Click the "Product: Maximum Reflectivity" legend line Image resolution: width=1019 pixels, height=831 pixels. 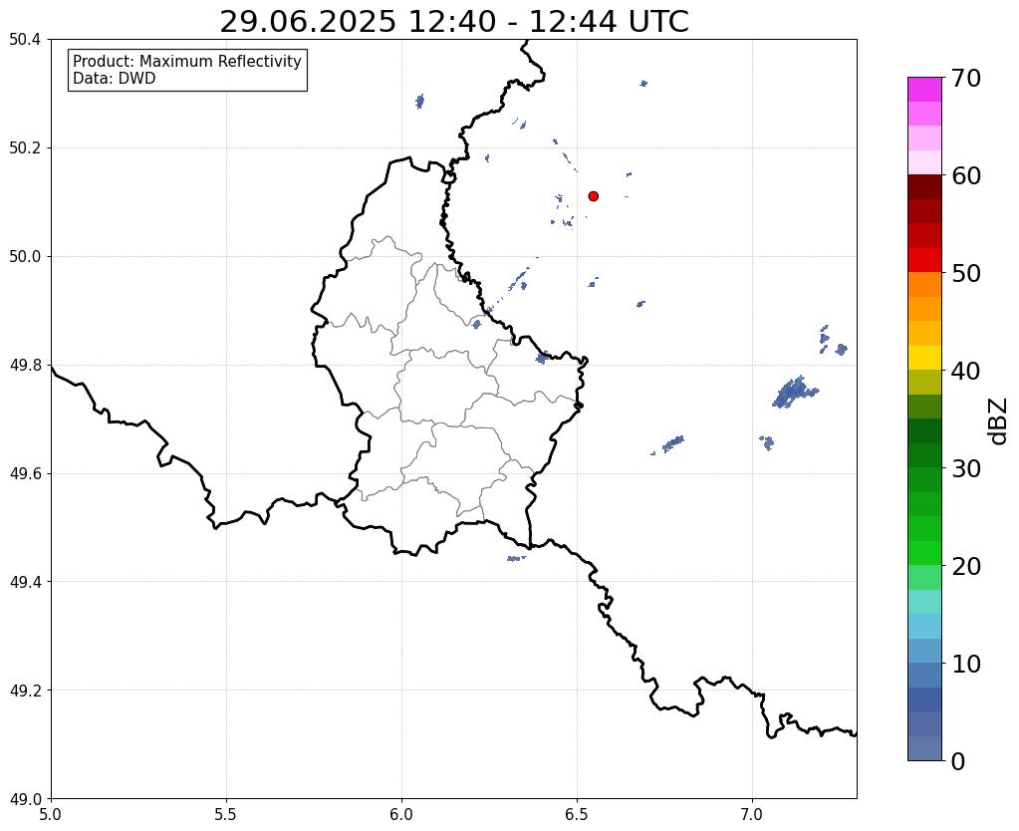(187, 61)
